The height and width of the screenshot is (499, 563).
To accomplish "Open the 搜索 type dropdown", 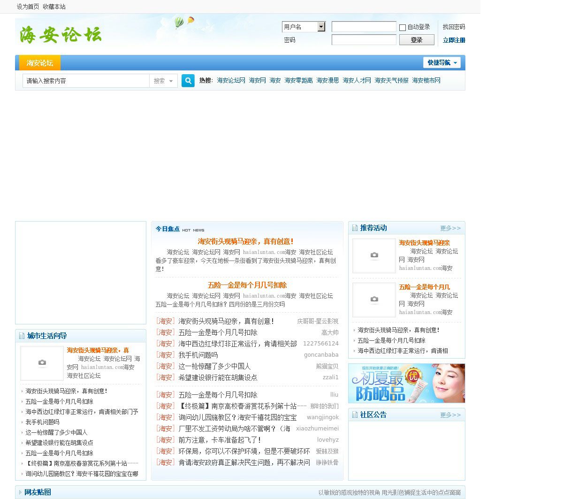I will click(163, 81).
